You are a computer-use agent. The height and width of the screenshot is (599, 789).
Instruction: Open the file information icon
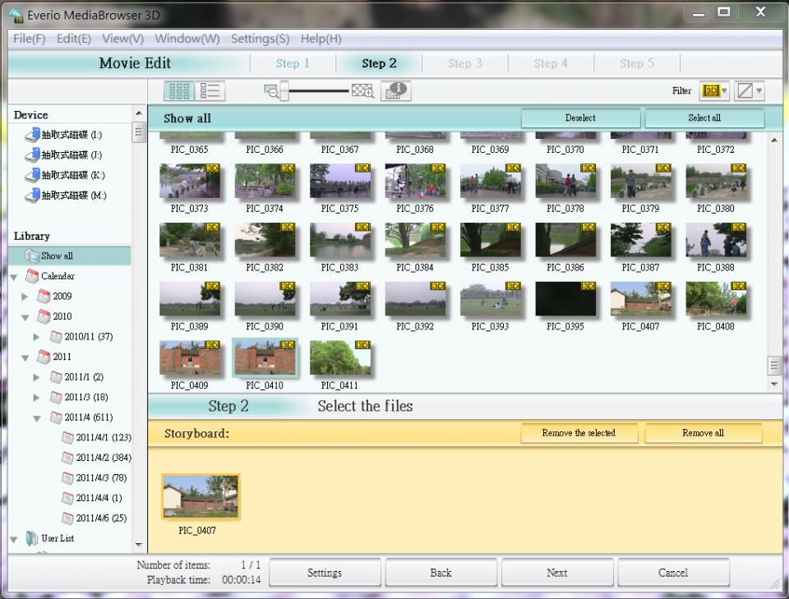point(396,91)
